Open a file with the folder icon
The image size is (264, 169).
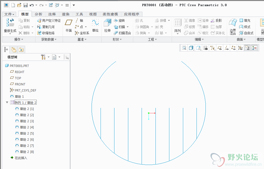point(19,5)
